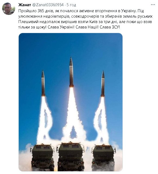This screenshot has width=158, height=174.
Task: Open the @Zanat03360954 handle link
Action: (48, 5)
